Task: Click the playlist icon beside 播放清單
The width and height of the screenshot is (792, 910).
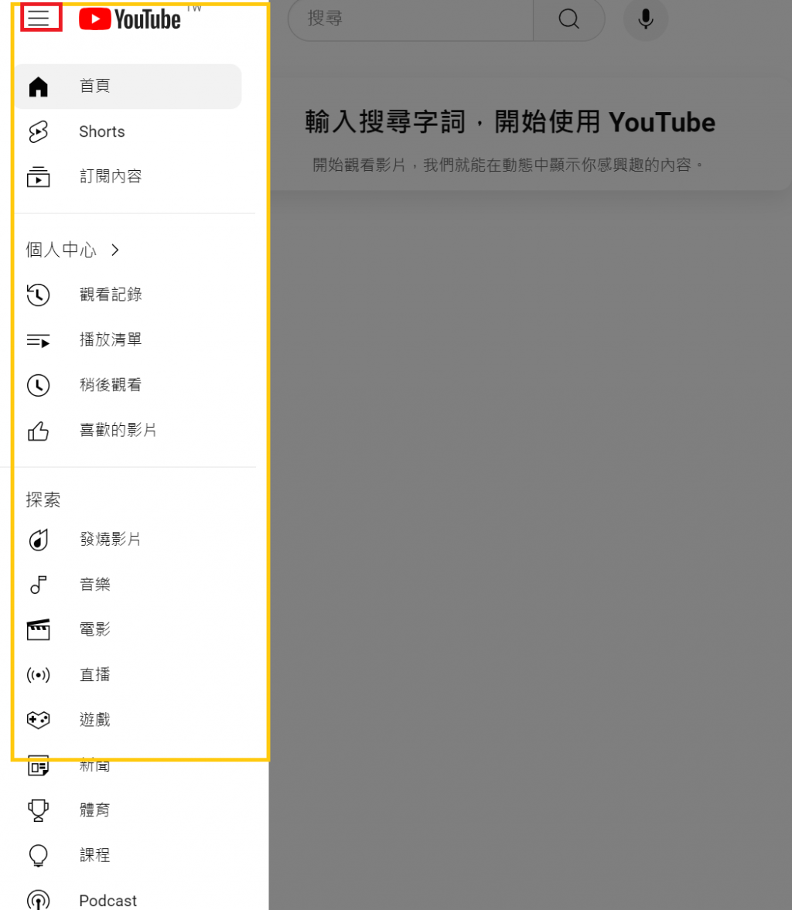Action: tap(39, 340)
